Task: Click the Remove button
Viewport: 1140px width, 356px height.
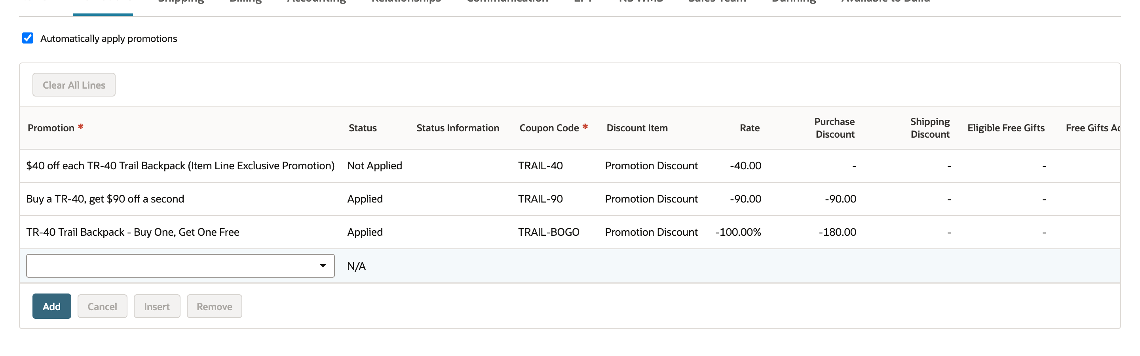Action: click(x=214, y=307)
